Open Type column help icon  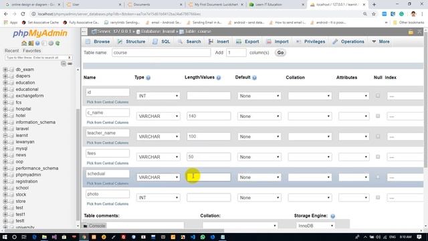point(148,78)
